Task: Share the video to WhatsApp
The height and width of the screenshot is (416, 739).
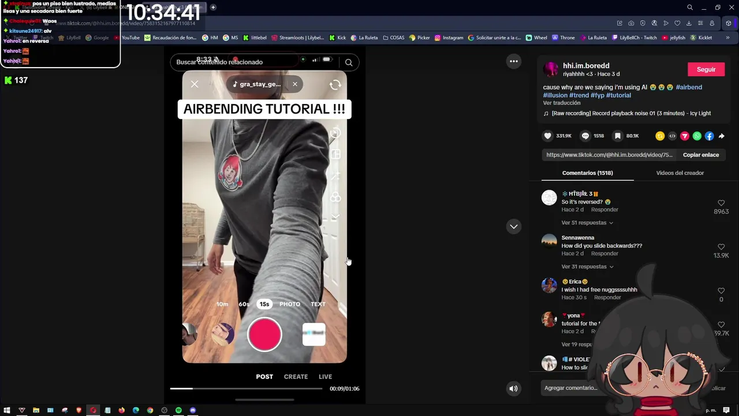Action: [697, 136]
